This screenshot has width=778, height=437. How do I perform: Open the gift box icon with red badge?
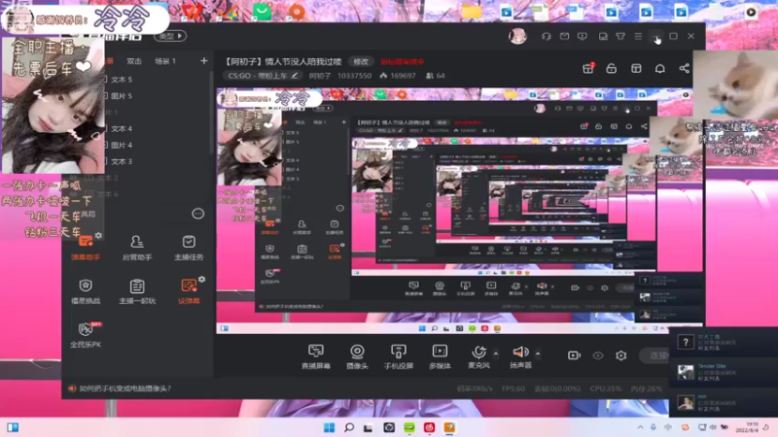[588, 68]
